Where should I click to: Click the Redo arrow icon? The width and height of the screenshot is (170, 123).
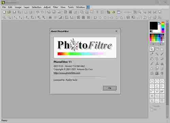(x=42, y=12)
